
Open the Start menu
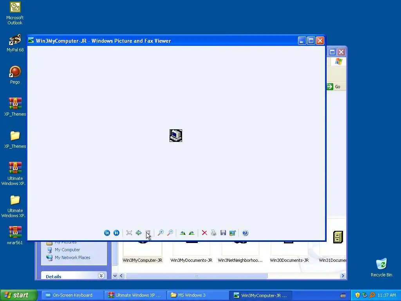(18, 295)
